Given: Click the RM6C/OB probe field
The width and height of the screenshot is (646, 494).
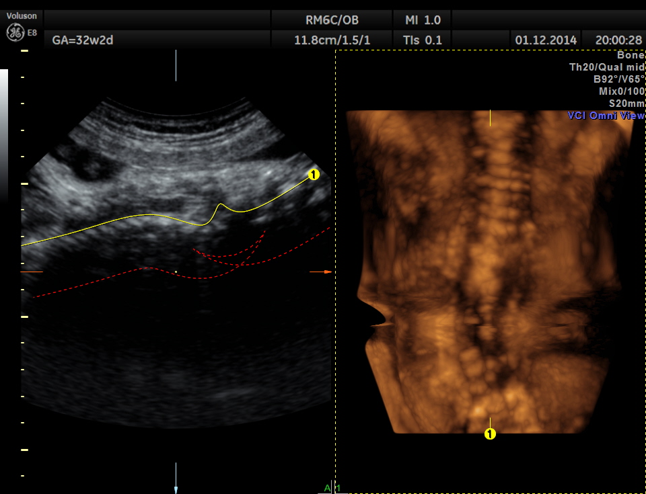Looking at the screenshot, I should (x=332, y=20).
